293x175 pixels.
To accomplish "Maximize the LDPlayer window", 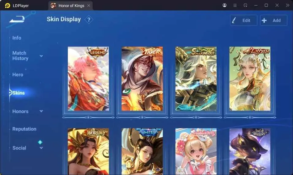I will [266, 5].
